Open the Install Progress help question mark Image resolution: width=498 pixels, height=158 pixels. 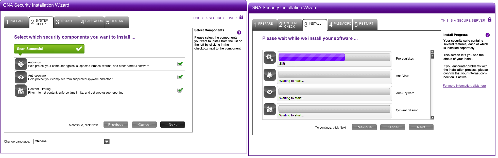[x=487, y=35]
